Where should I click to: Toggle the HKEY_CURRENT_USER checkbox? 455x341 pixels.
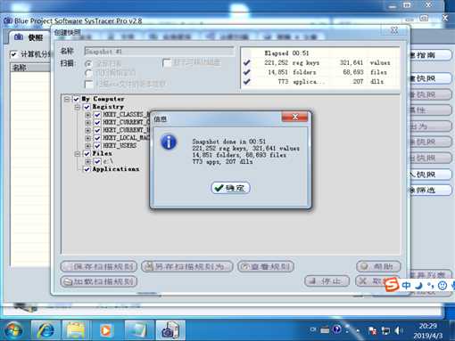97,130
